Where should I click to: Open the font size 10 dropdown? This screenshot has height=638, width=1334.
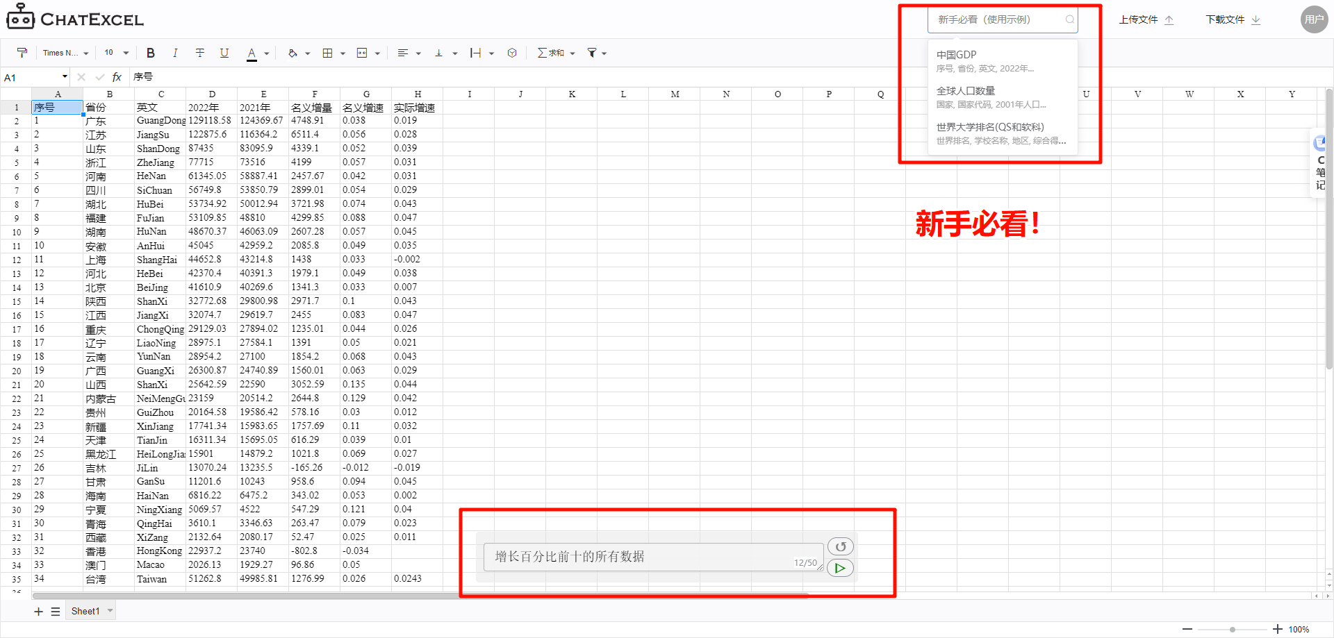coord(116,53)
